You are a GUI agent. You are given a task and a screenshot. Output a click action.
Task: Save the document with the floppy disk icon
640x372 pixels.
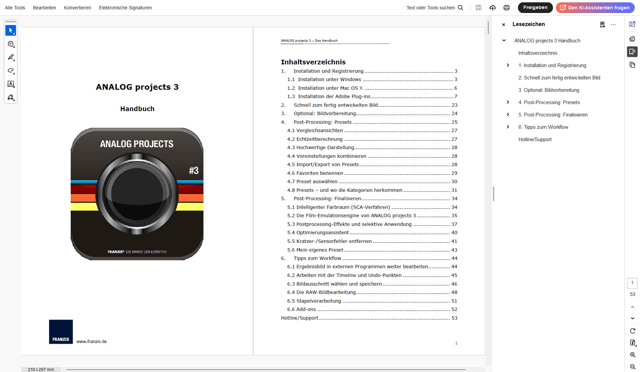(479, 8)
